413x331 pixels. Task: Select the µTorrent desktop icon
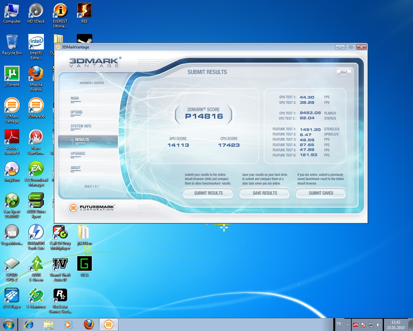(x=12, y=77)
